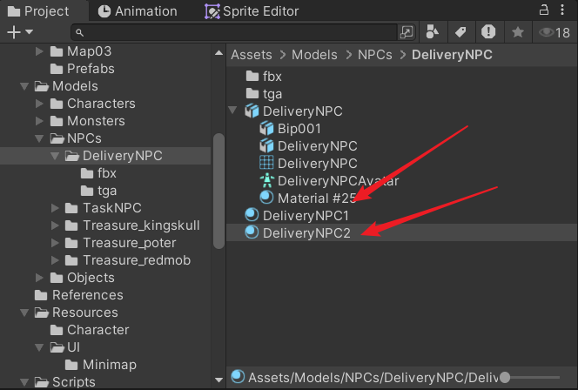Navigate to Models in the breadcrumb path
The height and width of the screenshot is (390, 578).
314,55
